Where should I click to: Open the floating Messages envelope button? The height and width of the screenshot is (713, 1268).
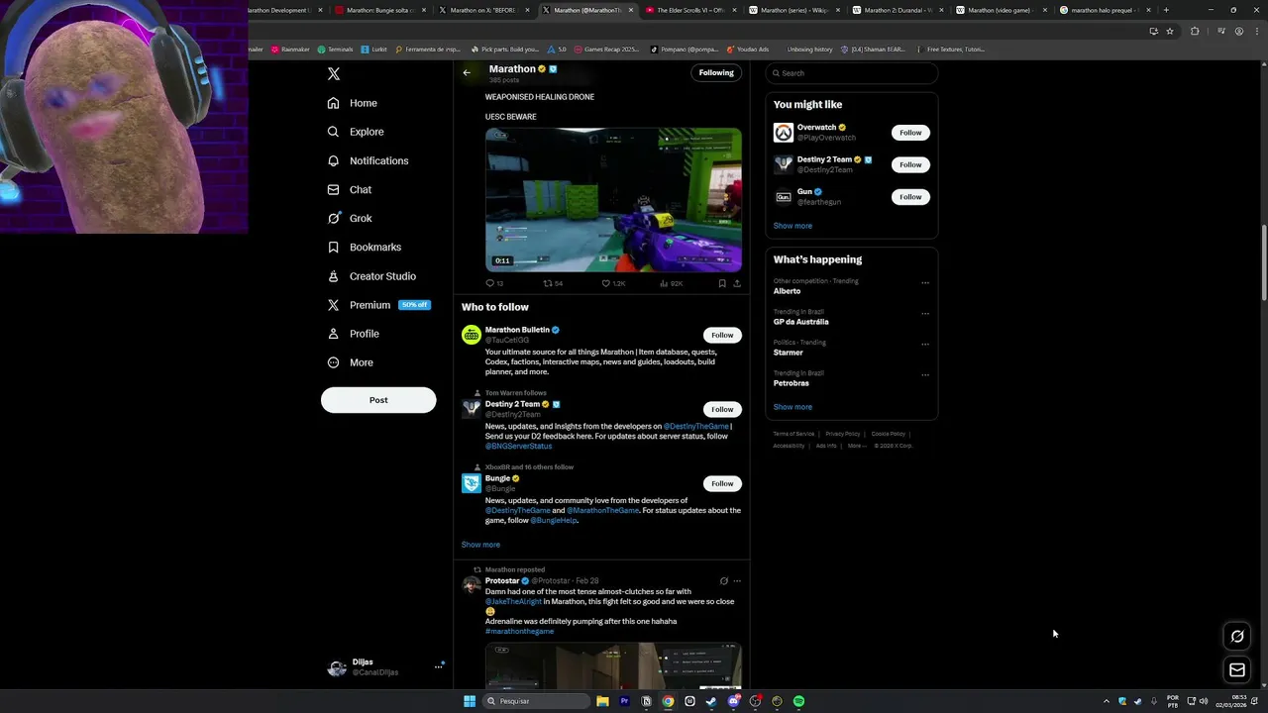point(1237,670)
